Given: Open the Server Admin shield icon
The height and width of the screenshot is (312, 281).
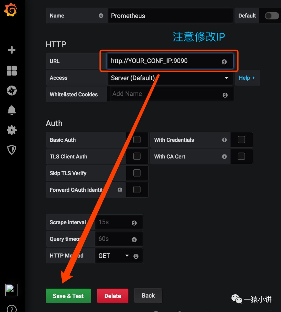Looking at the screenshot, I should [11, 150].
